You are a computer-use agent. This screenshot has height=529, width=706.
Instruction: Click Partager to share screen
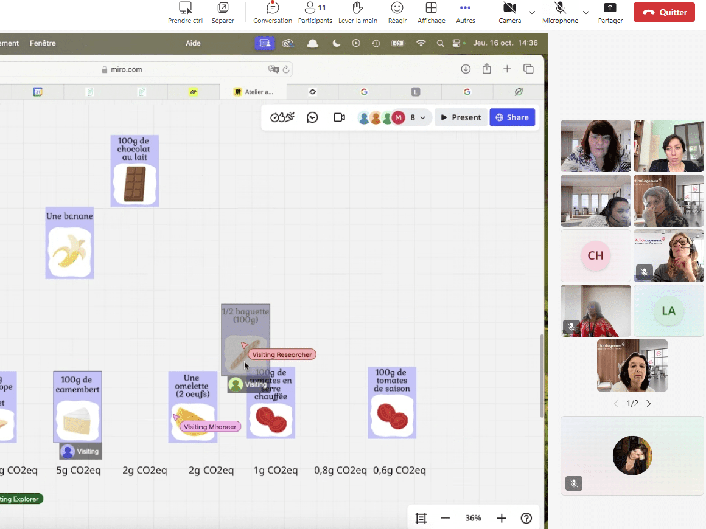click(x=610, y=13)
